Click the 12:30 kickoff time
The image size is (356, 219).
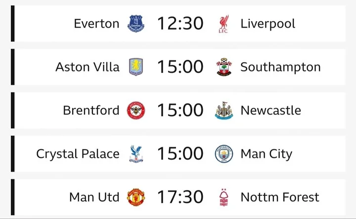pos(180,24)
